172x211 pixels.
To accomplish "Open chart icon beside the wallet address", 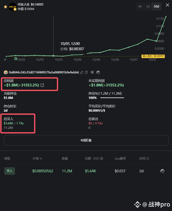I will [98, 72].
